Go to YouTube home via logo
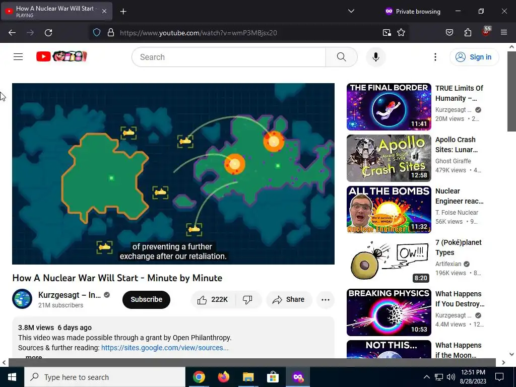 pos(61,56)
